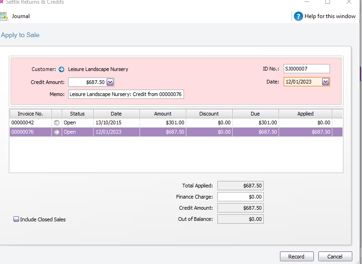Image resolution: width=362 pixels, height=264 pixels.
Task: Click the Help for this window icon
Action: [298, 16]
